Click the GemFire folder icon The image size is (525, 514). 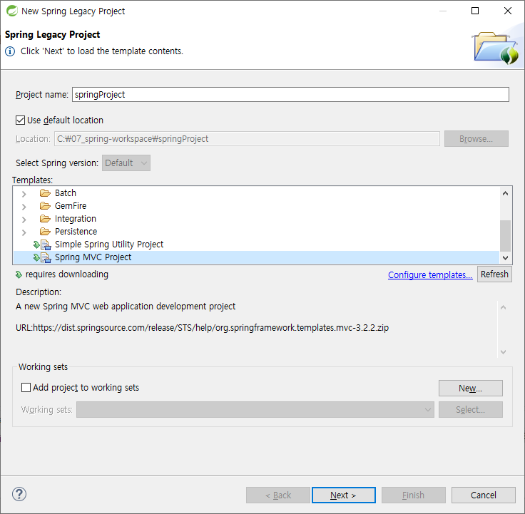(45, 206)
